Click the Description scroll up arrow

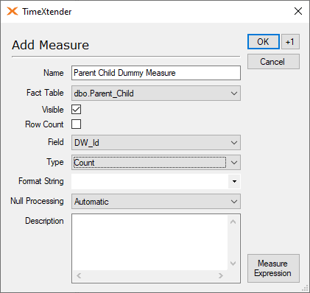tap(233, 222)
